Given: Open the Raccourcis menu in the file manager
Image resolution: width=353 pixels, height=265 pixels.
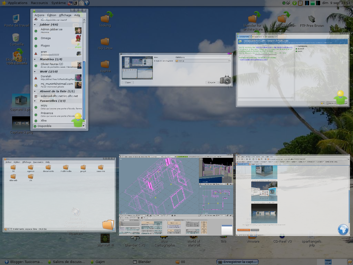Looking at the screenshot, I should [38, 162].
